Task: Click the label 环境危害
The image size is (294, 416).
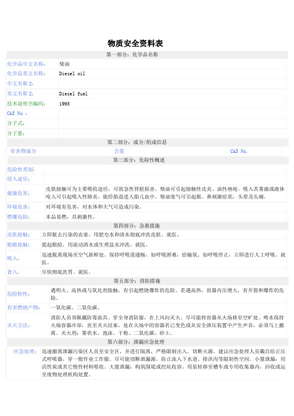Action: (x=18, y=207)
